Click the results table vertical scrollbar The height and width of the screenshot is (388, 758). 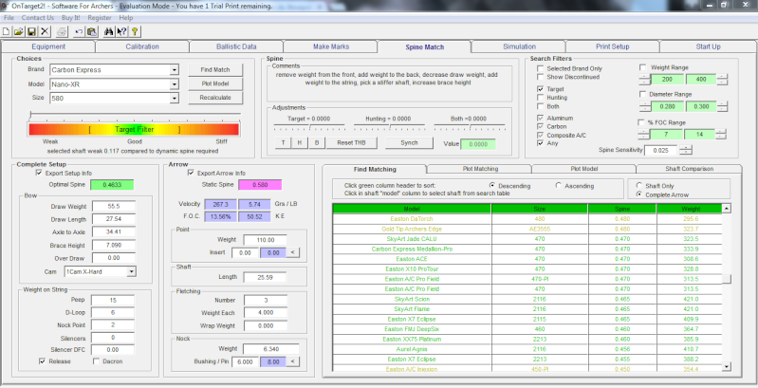[x=726, y=287]
